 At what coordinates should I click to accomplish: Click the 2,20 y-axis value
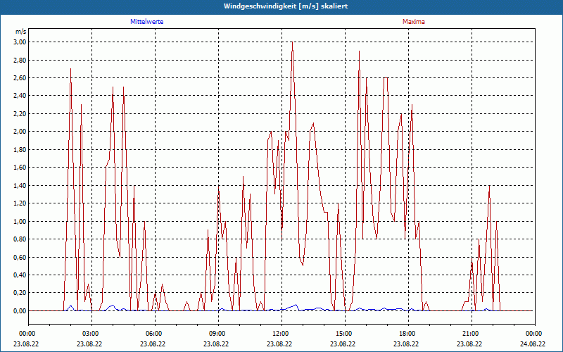[20, 114]
